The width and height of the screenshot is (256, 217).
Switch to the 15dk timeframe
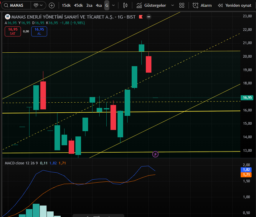(x=66, y=5)
